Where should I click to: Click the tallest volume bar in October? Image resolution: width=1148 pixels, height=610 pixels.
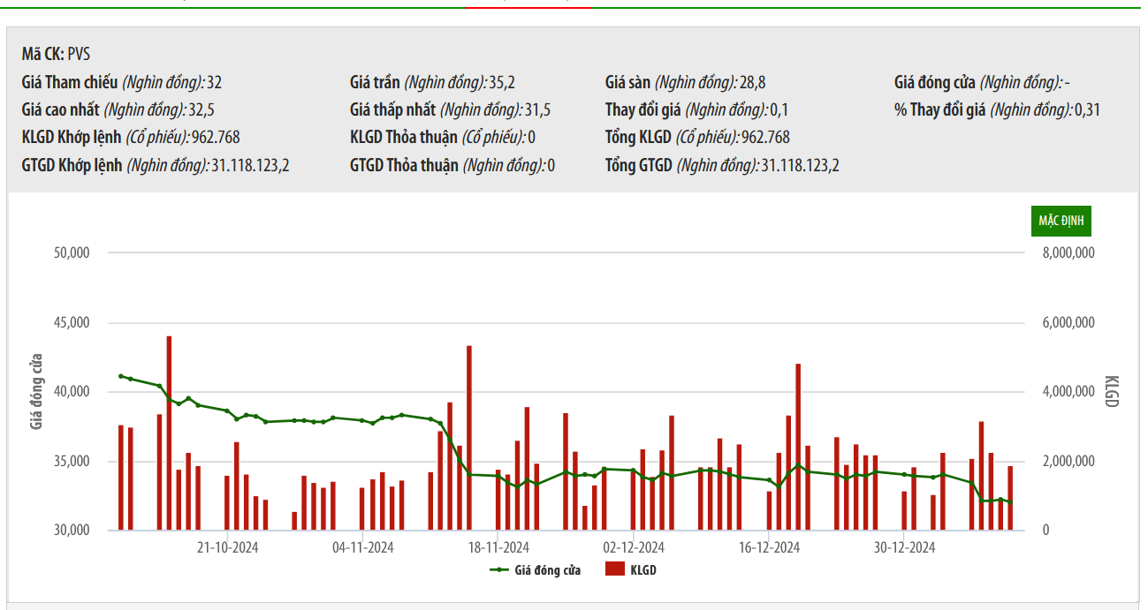(x=169, y=433)
